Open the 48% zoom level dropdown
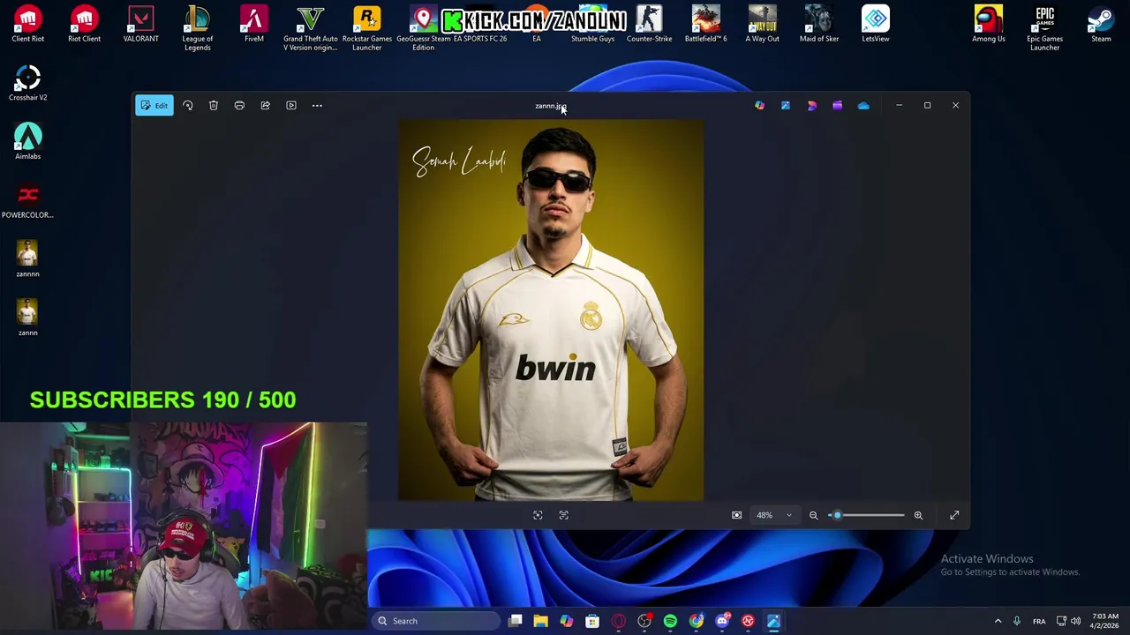 (774, 515)
